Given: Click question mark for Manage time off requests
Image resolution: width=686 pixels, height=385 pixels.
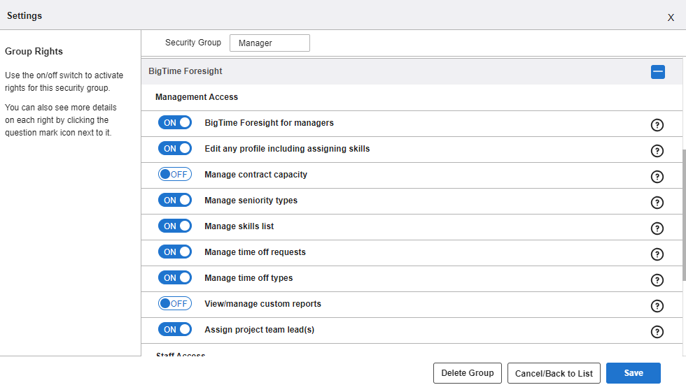Looking at the screenshot, I should click(x=657, y=254).
